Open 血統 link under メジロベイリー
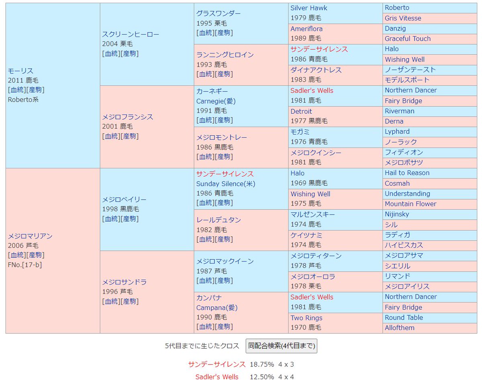482x380 pixels. click(111, 219)
